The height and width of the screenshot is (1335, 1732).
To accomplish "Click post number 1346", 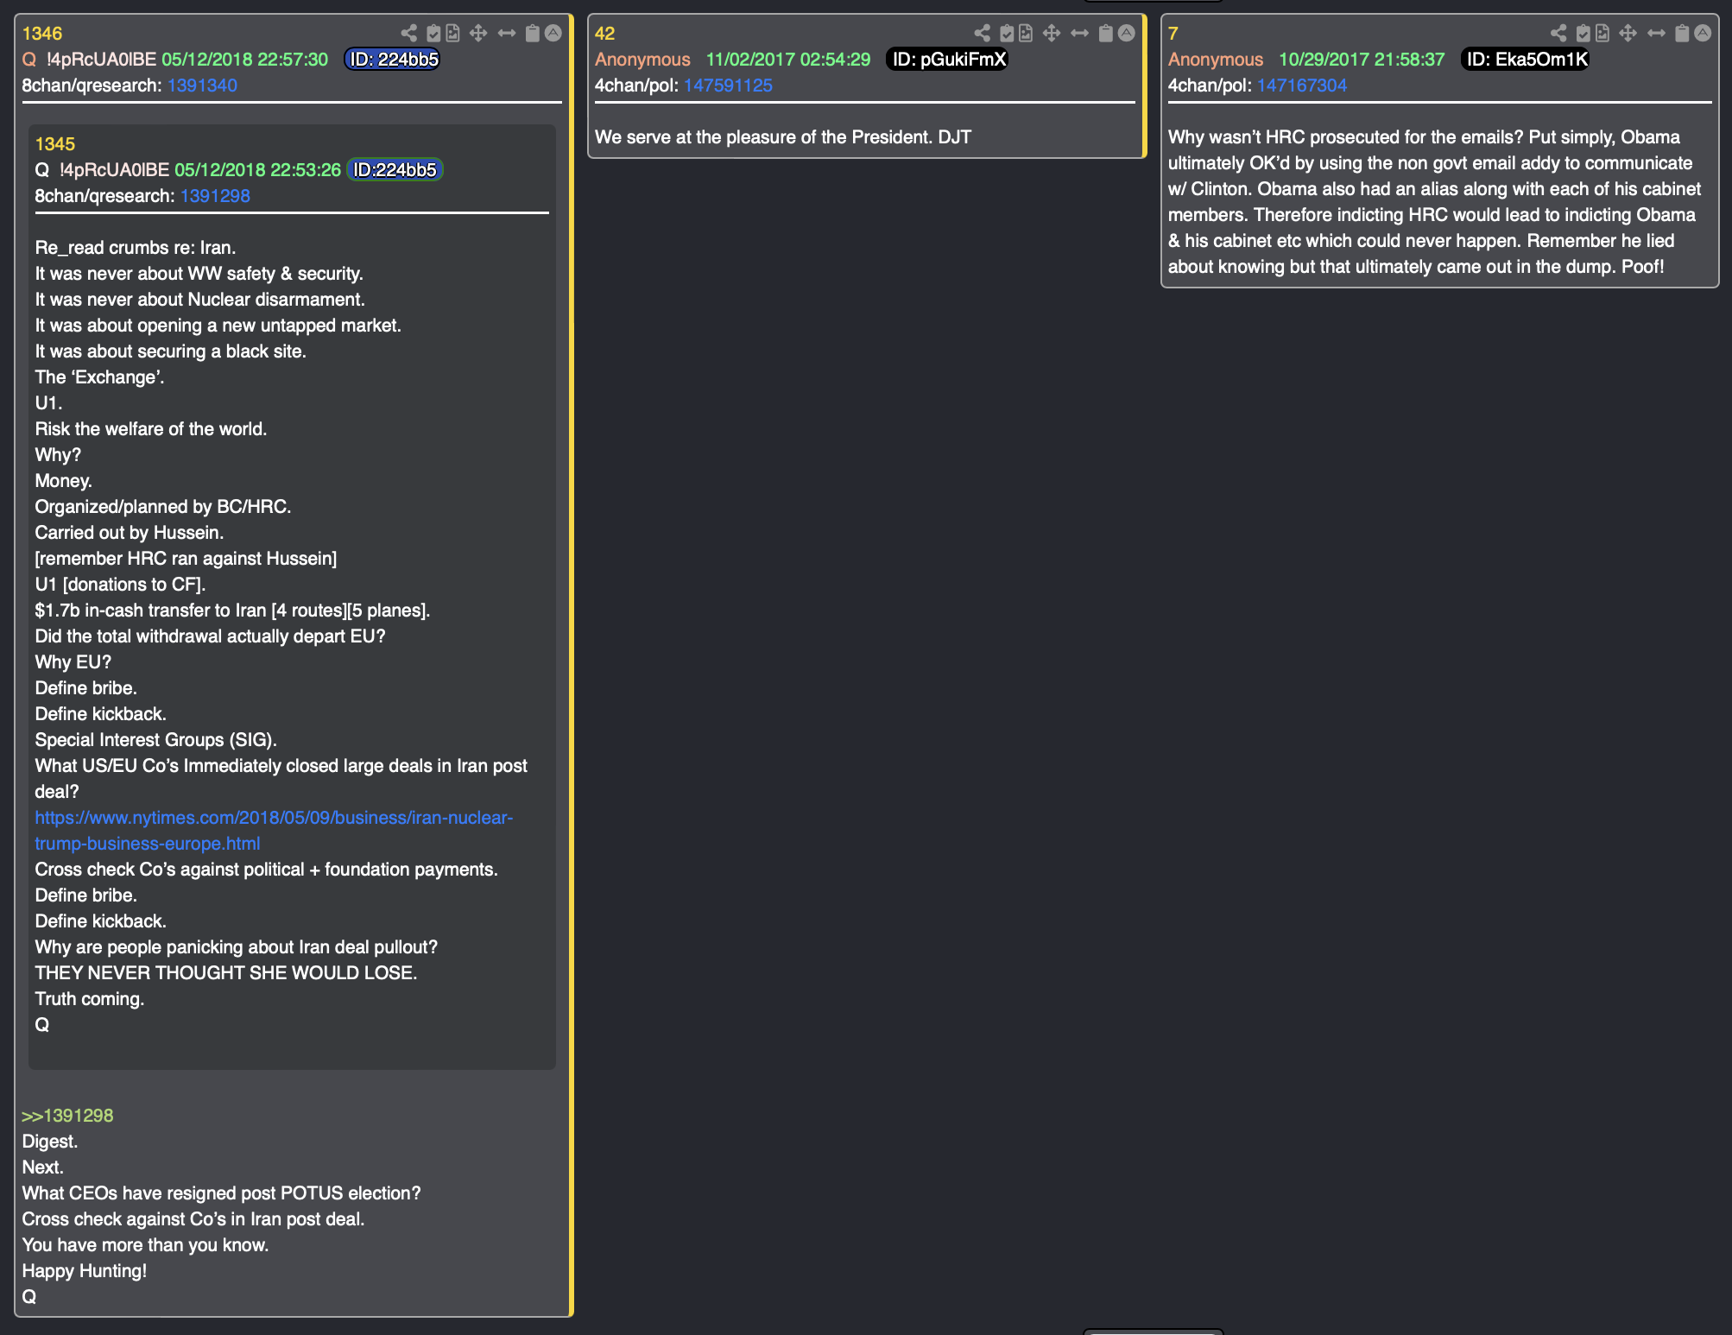I will (42, 34).
